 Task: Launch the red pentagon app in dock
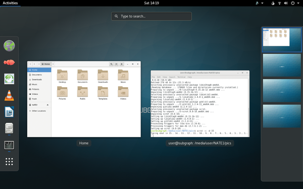point(9,62)
